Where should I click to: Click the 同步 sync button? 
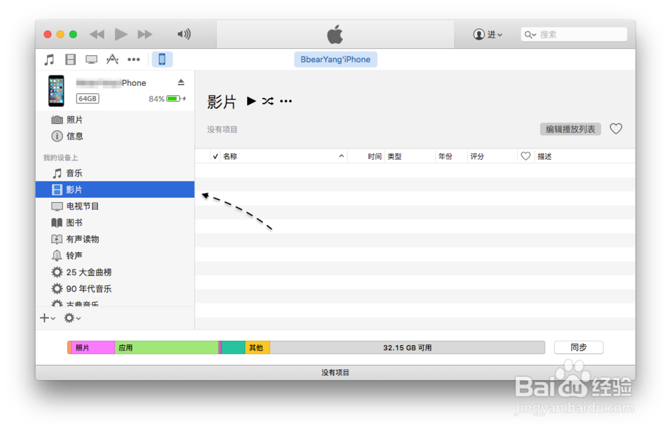tap(578, 347)
